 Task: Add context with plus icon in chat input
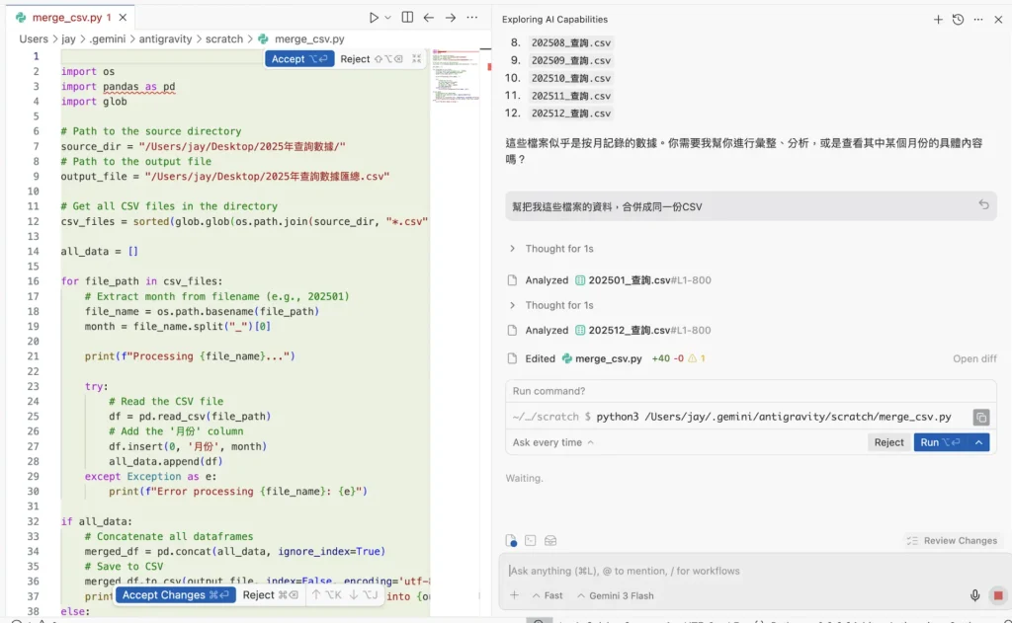514,595
